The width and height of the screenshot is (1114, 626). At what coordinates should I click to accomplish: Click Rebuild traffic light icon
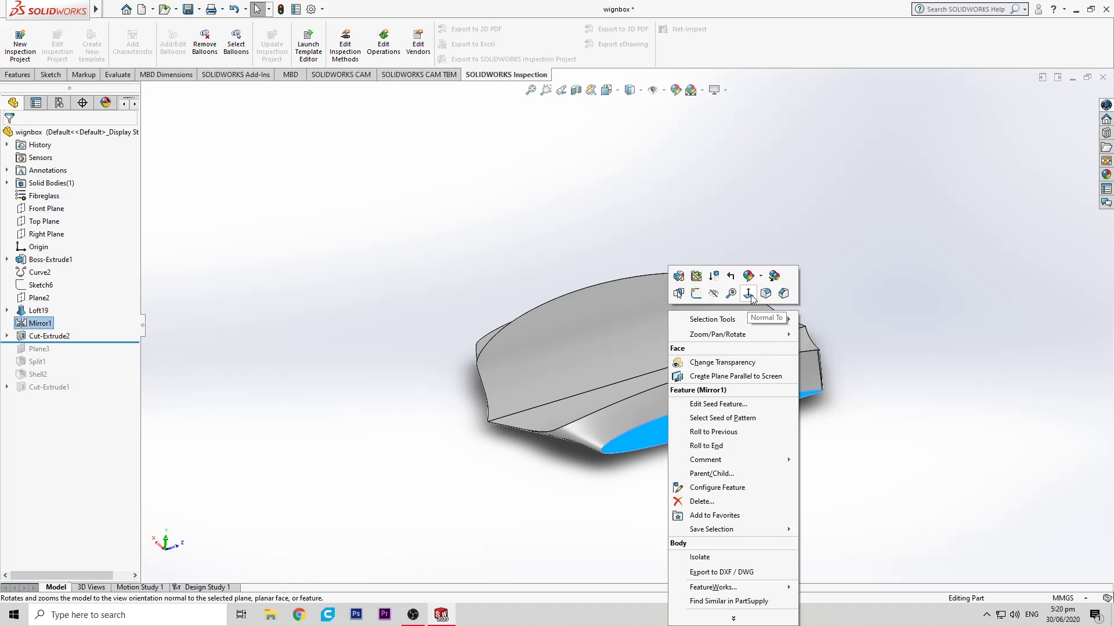click(281, 9)
